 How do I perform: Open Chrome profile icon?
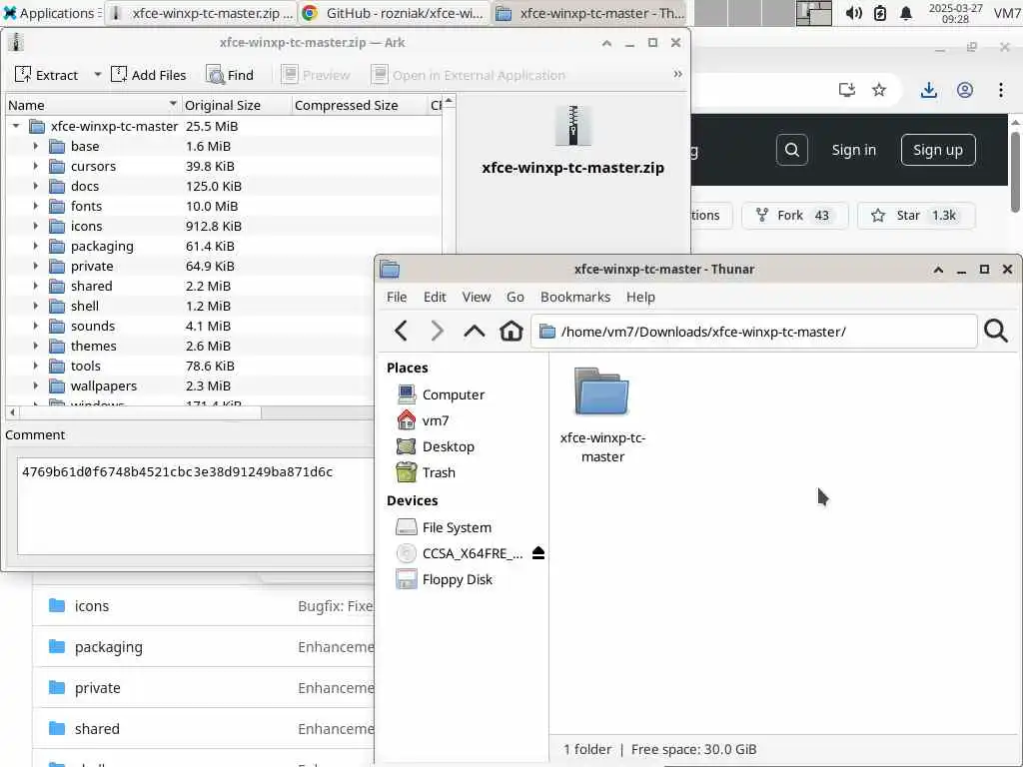[965, 90]
